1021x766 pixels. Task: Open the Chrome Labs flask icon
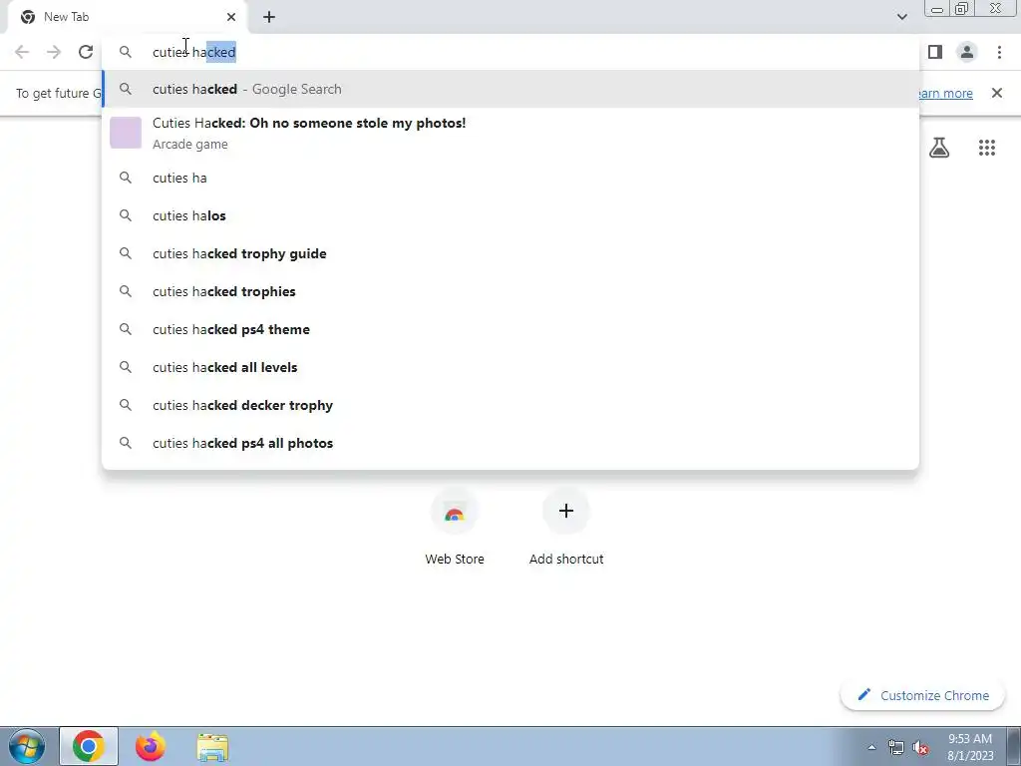[939, 148]
